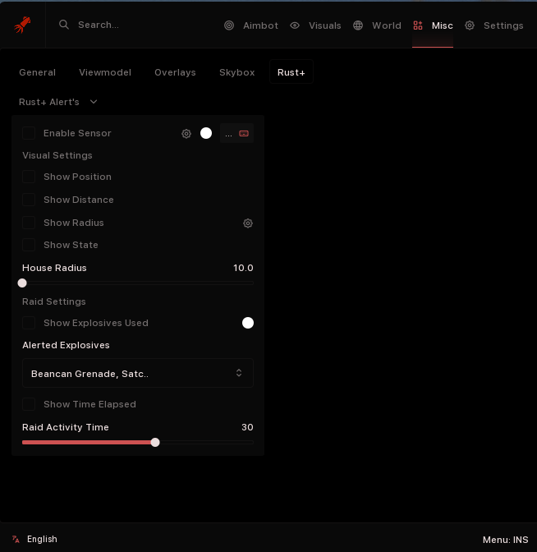Viewport: 537px width, 552px height.
Task: Click the Rust+ Alert's section title
Action: (x=49, y=102)
